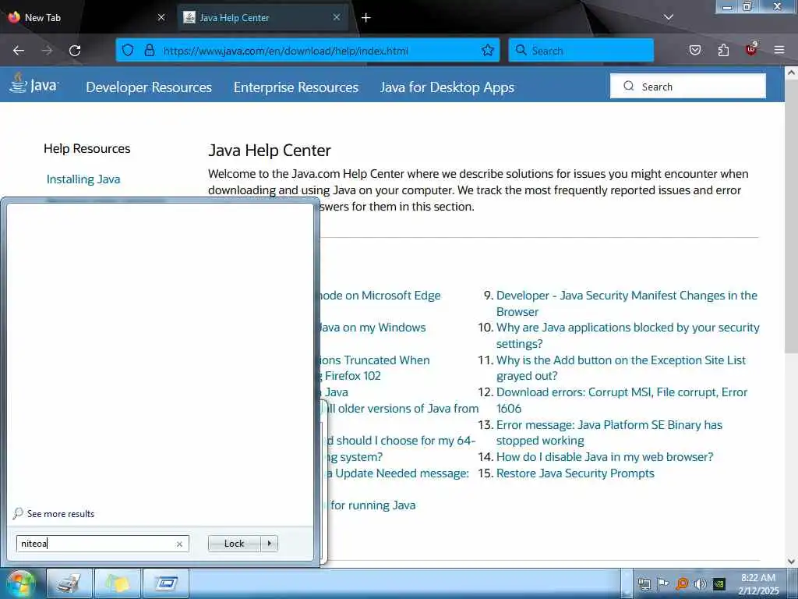The width and height of the screenshot is (798, 599).
Task: Click the taskbar clock showing 8:22 AM
Action: (758, 583)
